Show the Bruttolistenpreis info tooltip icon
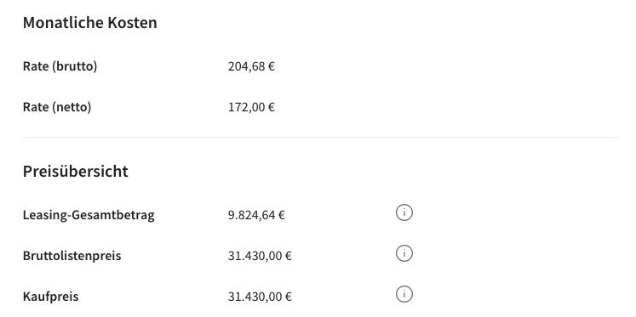Image resolution: width=636 pixels, height=317 pixels. [404, 253]
